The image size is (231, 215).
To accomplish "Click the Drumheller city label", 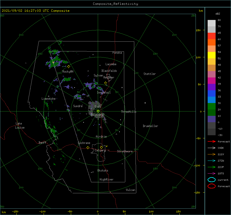I will pos(150,126).
